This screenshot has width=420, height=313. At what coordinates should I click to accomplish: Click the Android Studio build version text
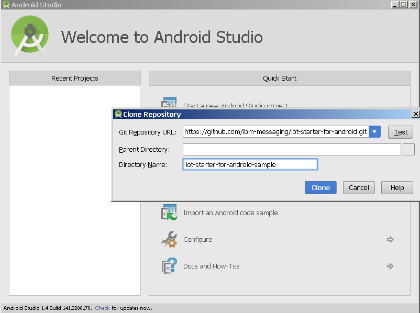(x=48, y=308)
